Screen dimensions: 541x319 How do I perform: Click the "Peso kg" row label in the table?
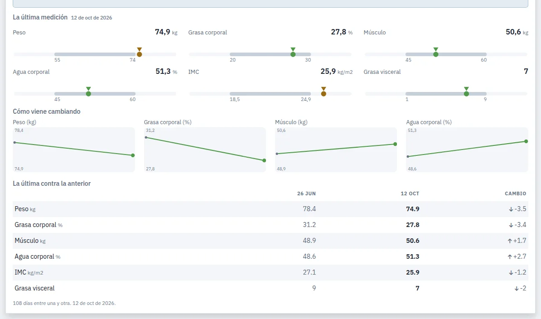pyautogui.click(x=25, y=209)
